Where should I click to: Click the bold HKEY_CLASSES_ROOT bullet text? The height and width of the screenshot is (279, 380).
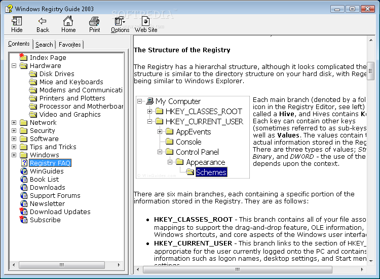click(x=193, y=220)
